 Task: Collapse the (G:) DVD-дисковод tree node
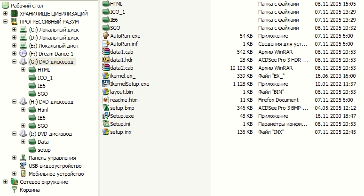pos(14,62)
